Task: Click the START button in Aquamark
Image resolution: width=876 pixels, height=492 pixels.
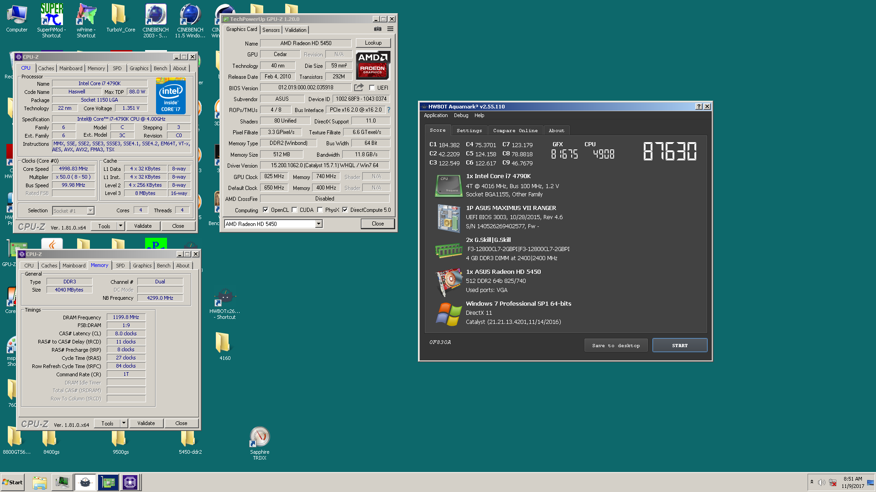Action: 680,345
